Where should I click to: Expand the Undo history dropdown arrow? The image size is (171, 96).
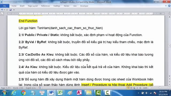point(4,10)
